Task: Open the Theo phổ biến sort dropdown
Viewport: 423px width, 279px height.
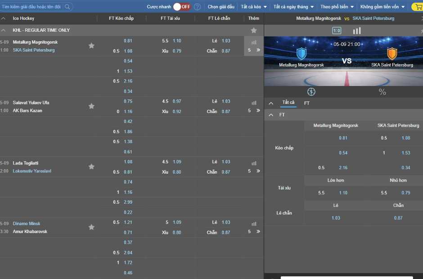Action: 337,7
